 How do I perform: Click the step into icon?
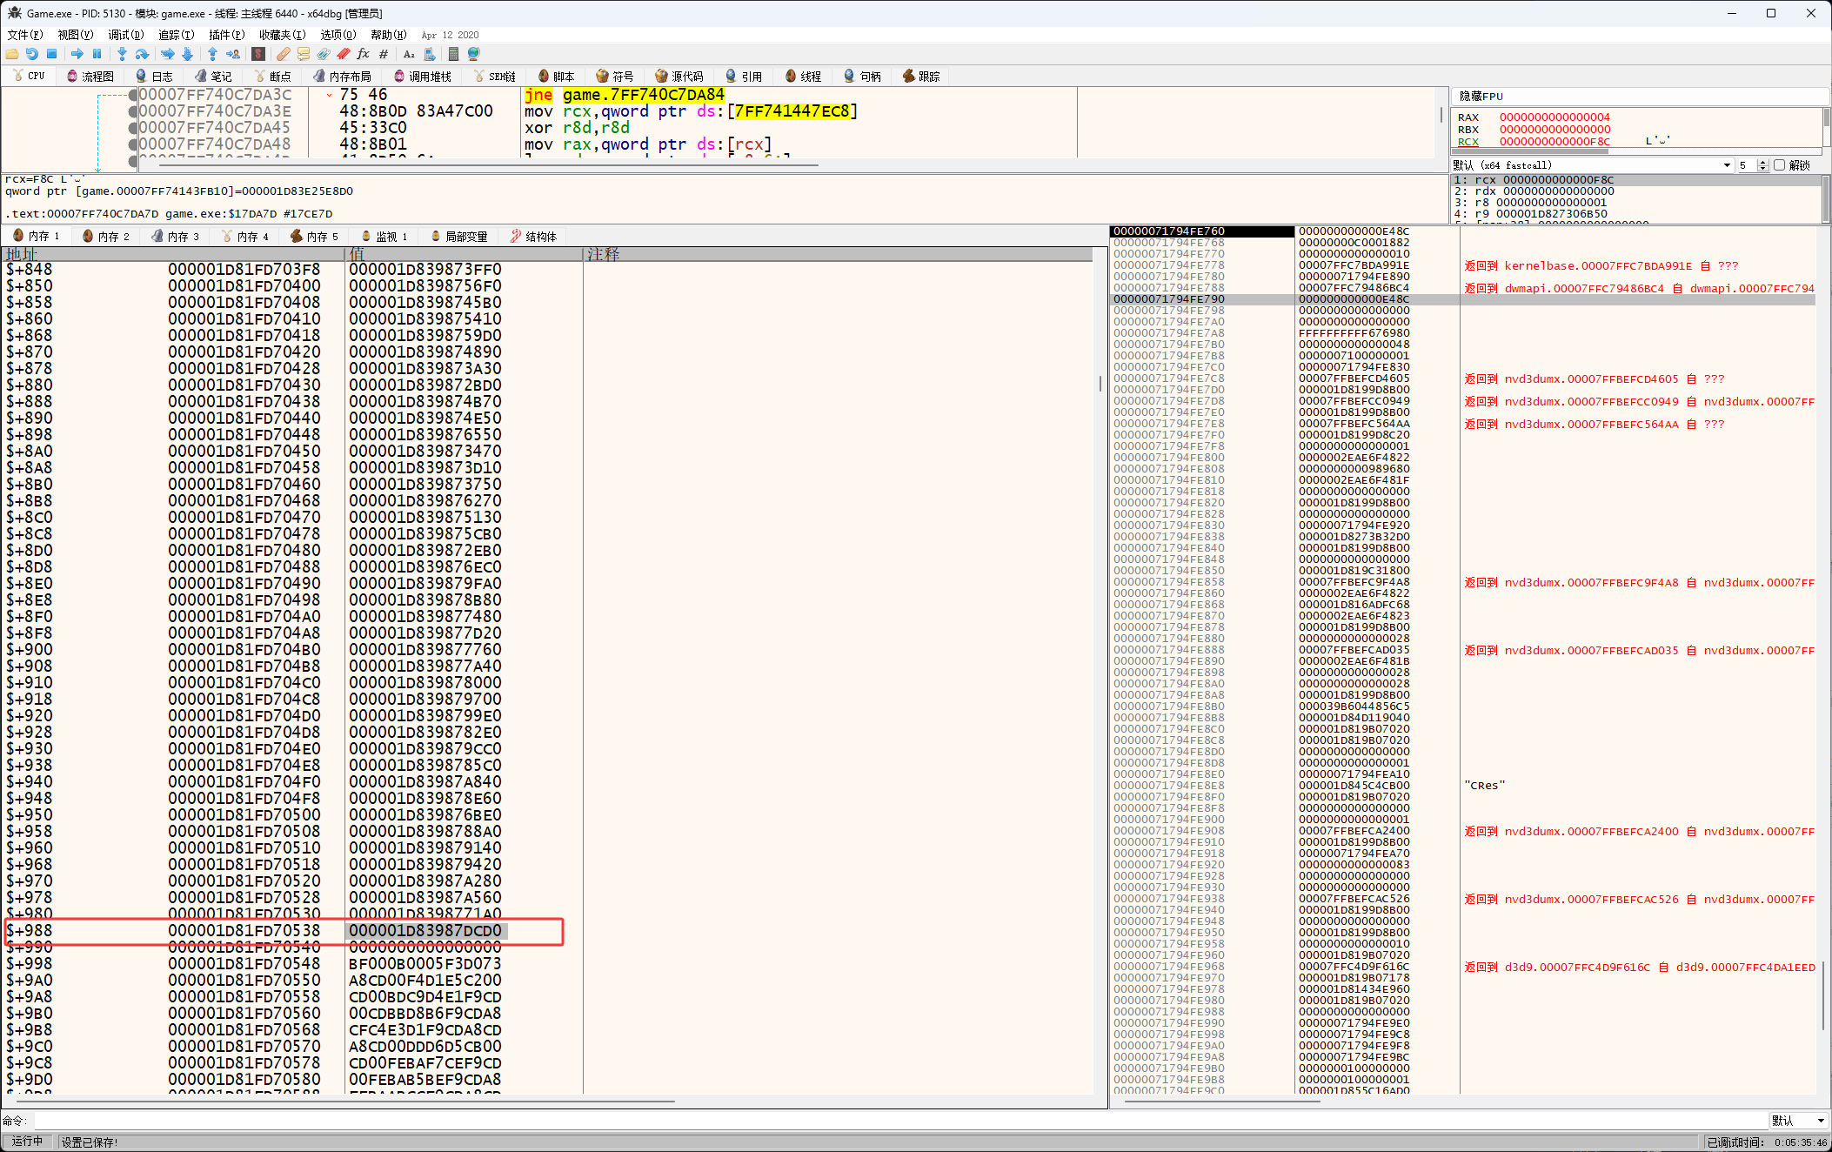coord(122,54)
